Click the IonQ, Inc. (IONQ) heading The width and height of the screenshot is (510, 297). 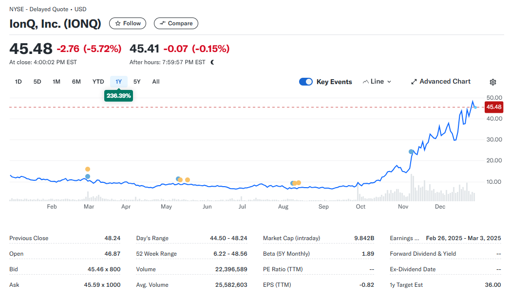point(56,24)
